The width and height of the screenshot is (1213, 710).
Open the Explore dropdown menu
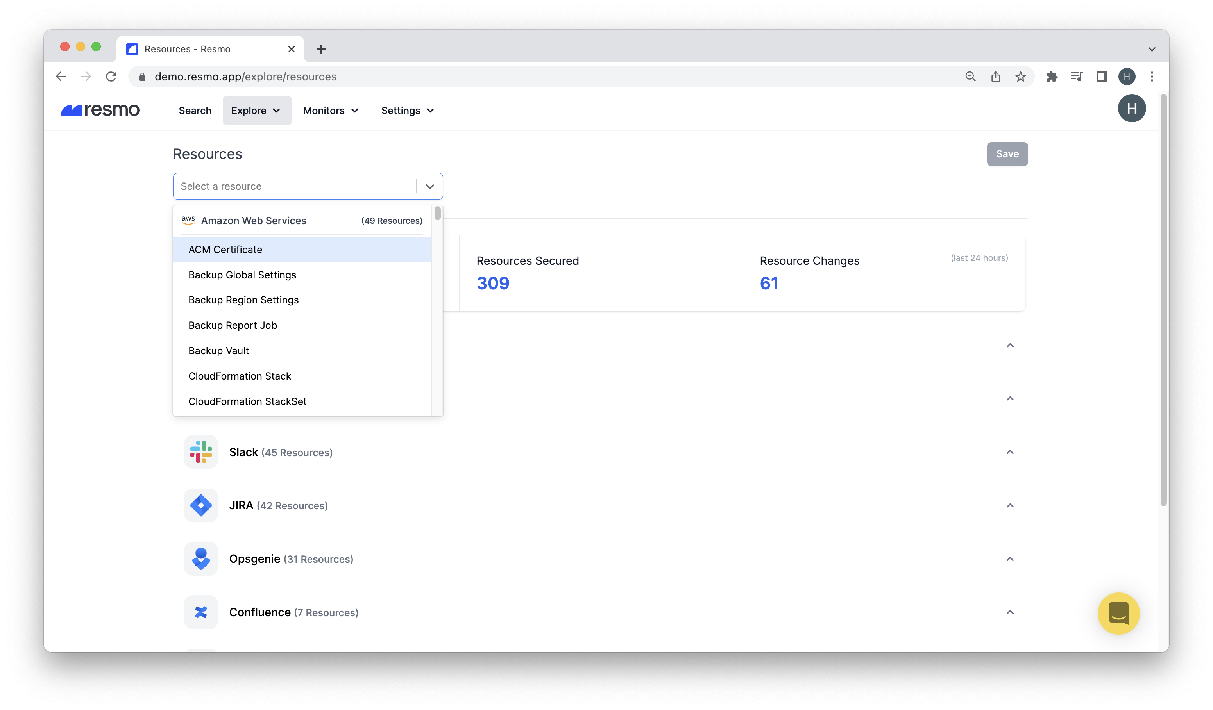(x=257, y=110)
